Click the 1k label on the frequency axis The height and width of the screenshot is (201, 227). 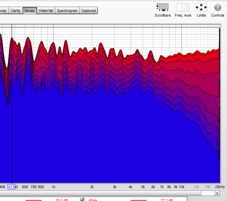[x=53, y=187]
